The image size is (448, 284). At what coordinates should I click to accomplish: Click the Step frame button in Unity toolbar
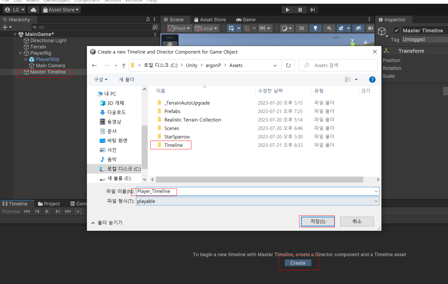[x=312, y=10]
